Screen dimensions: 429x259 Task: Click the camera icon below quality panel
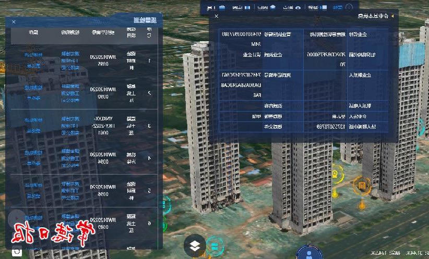[17, 251]
